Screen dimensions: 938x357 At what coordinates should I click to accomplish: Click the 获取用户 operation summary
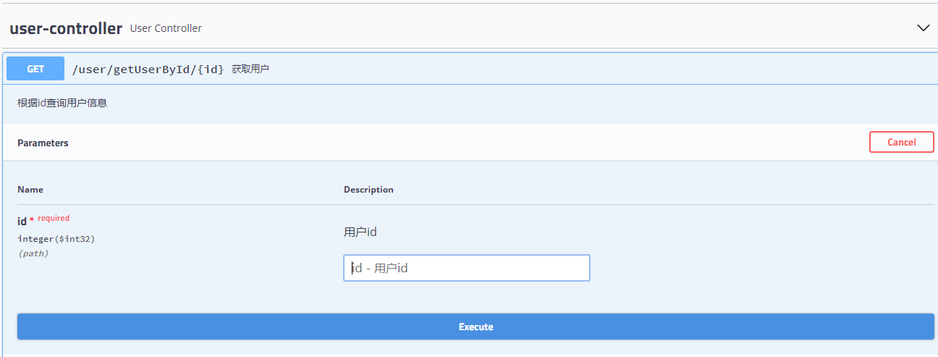[250, 70]
